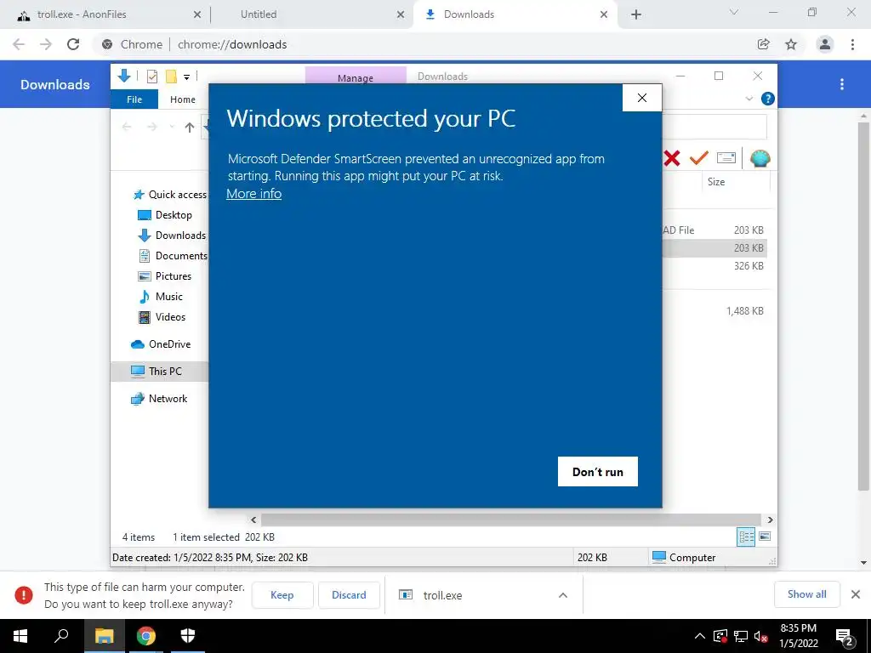The width and height of the screenshot is (871, 653).
Task: Click Explorer back navigation arrow
Action: click(127, 128)
